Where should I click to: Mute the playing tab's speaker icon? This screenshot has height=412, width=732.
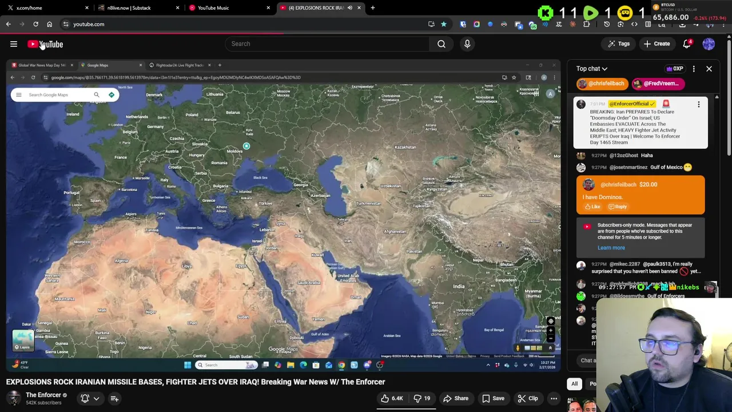[x=349, y=8]
